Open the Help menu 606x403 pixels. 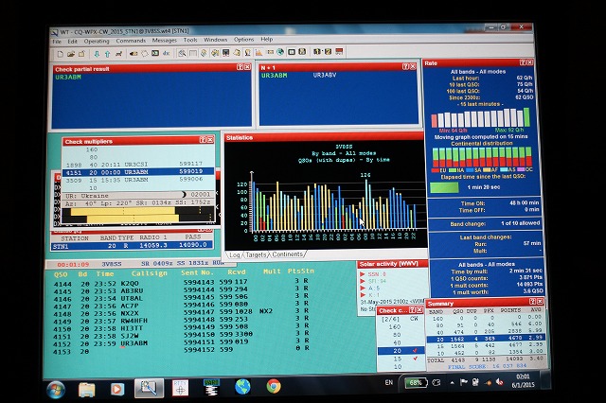(x=267, y=39)
